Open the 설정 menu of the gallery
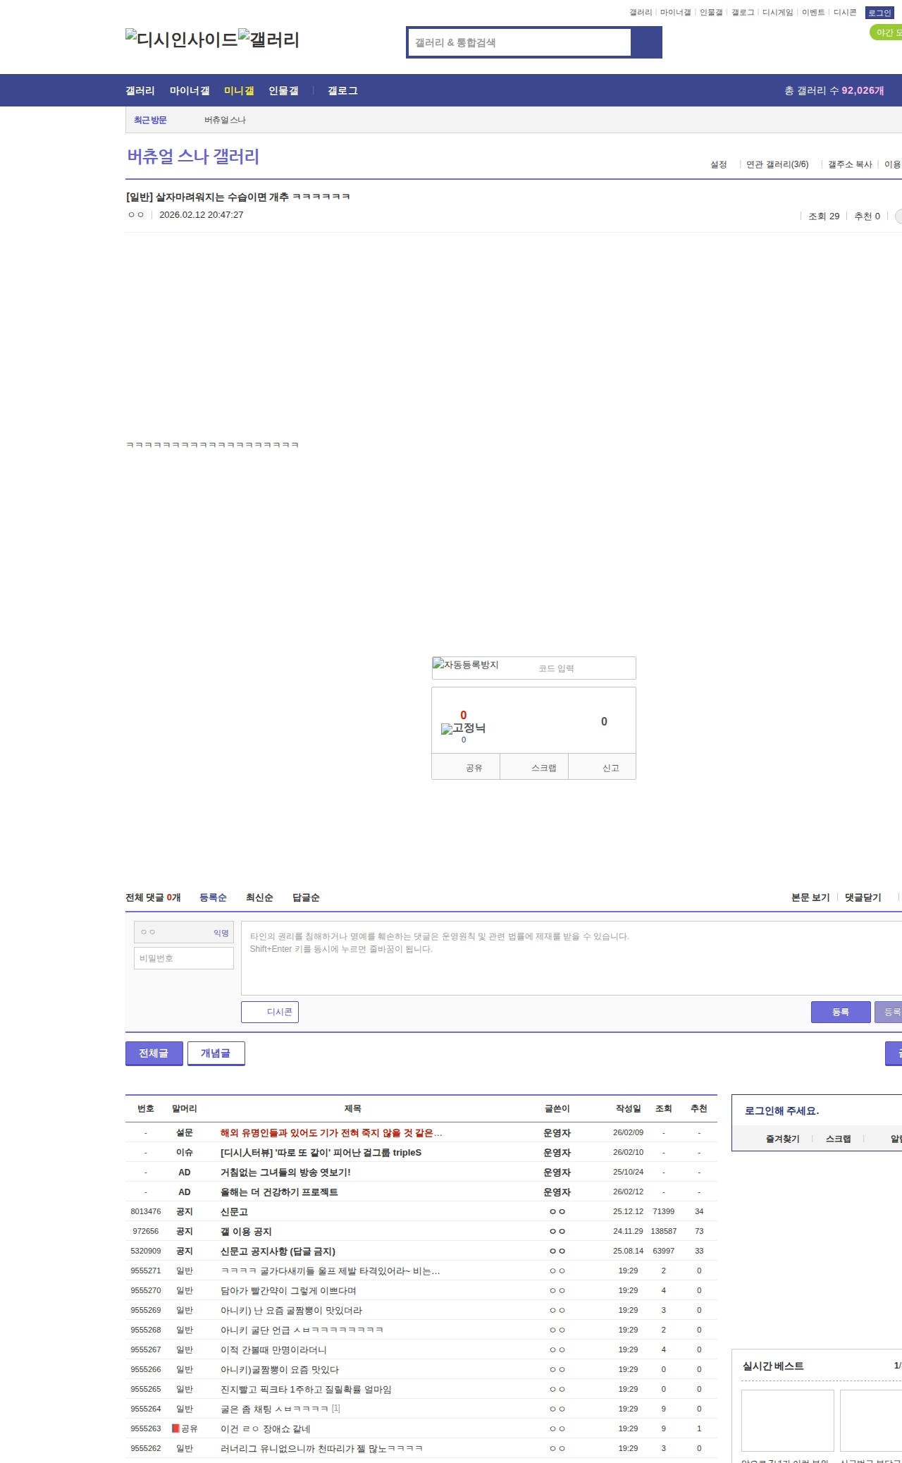This screenshot has width=902, height=1463. (718, 164)
